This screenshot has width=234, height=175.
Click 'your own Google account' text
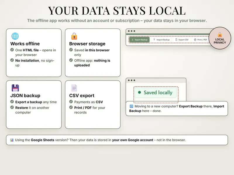pos(133,140)
